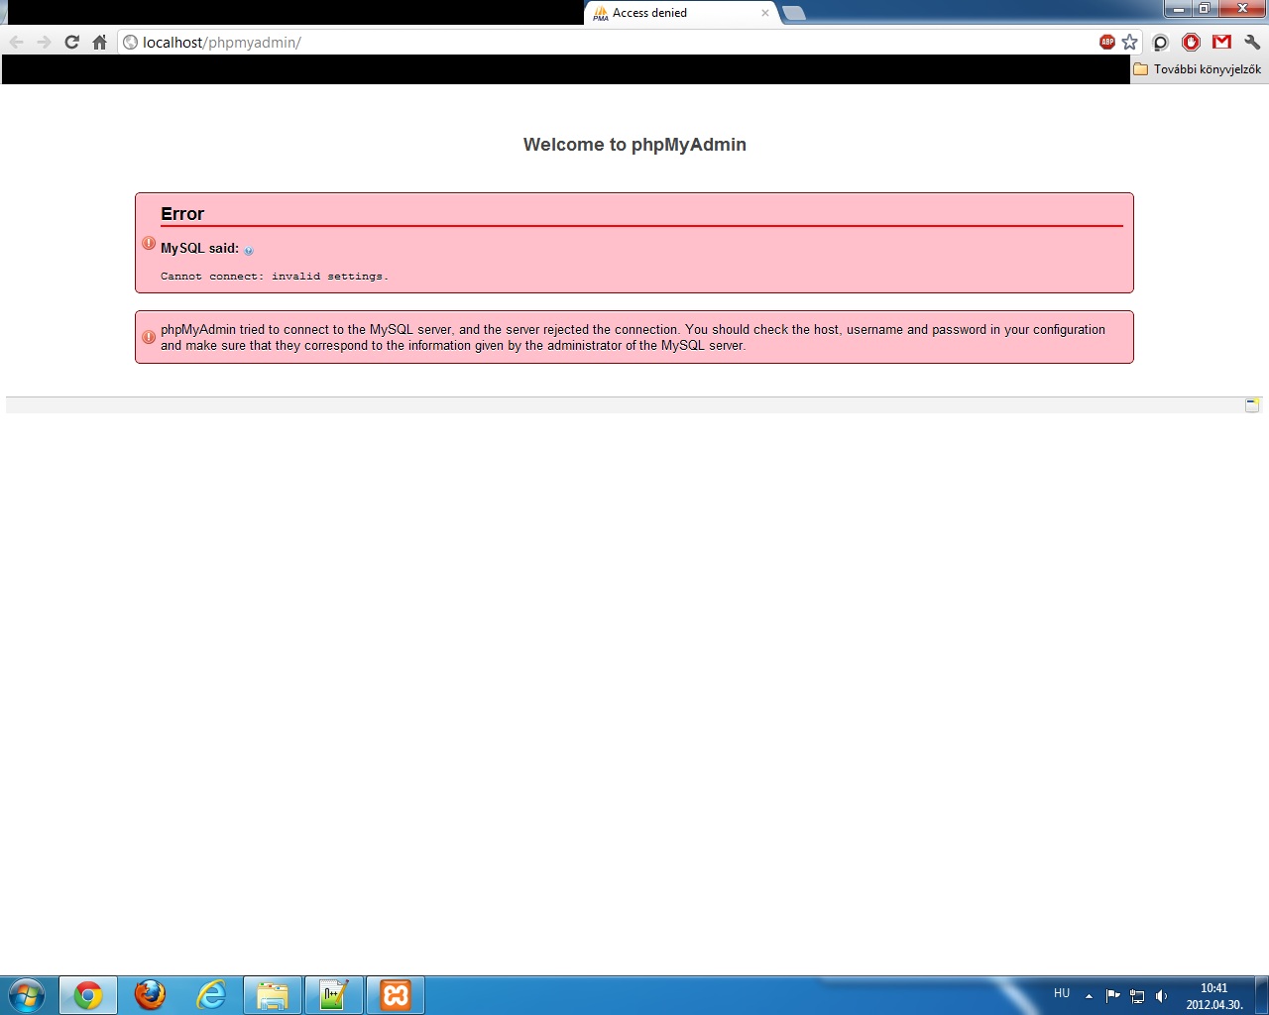Viewport: 1269px width, 1015px height.
Task: Click the network tray icon
Action: pos(1137,996)
